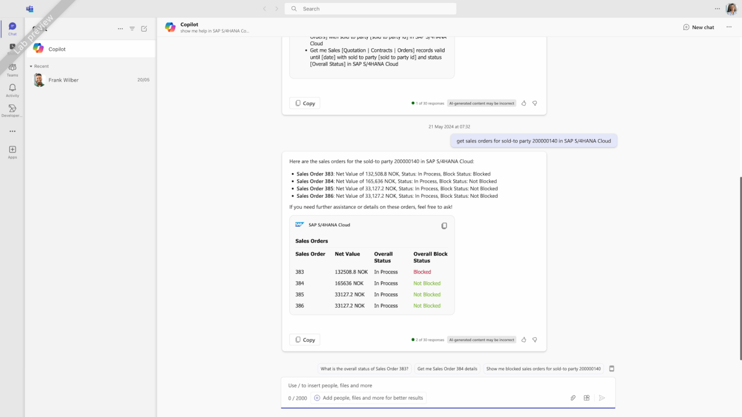
Task: Click the '386' cell in the Sales Orders table
Action: tap(300, 306)
